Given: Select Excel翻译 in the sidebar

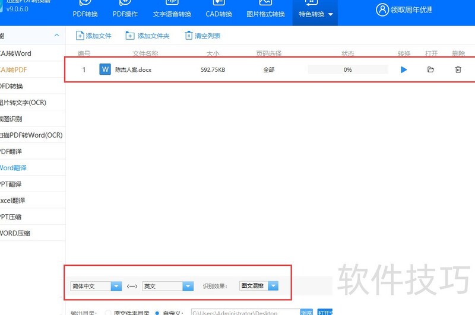Looking at the screenshot, I should point(33,201).
